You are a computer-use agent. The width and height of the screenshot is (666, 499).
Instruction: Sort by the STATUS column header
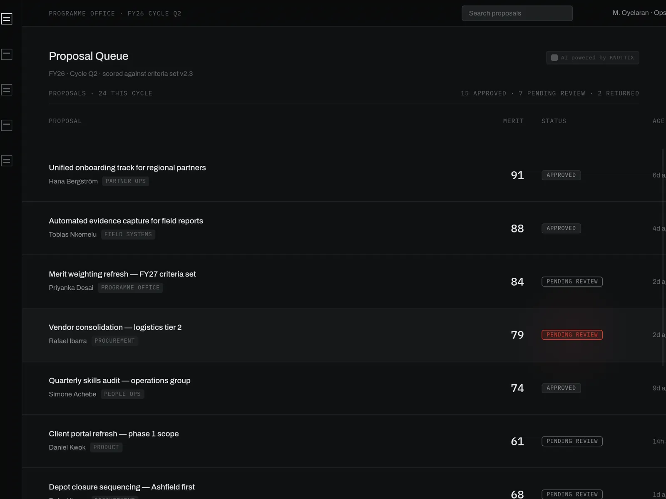click(554, 121)
